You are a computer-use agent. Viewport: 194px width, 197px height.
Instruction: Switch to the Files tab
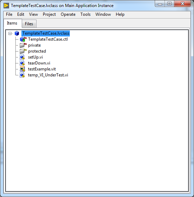click(x=29, y=24)
